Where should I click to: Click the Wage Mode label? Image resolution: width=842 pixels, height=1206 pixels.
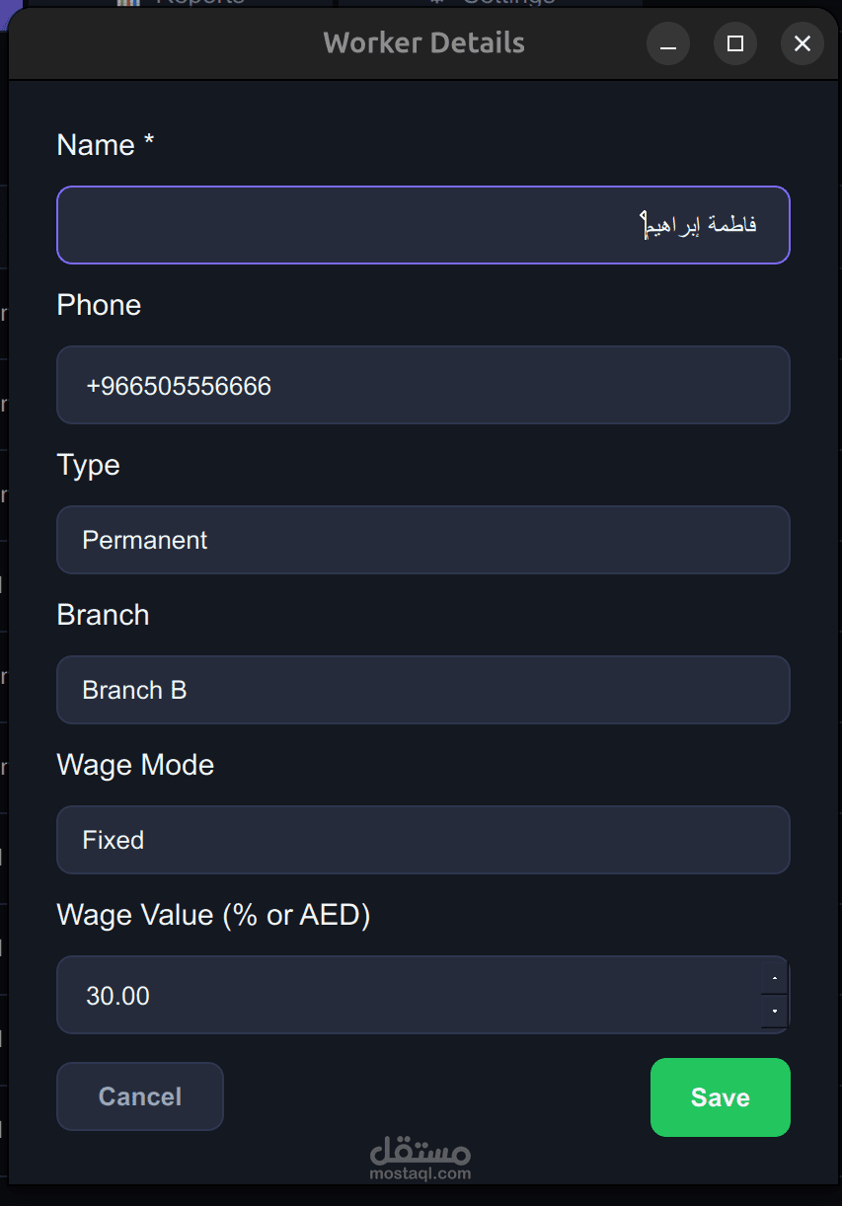click(135, 765)
